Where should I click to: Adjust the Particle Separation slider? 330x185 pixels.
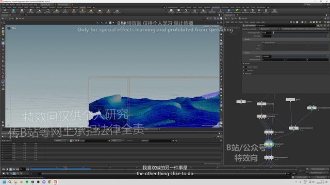[x=300, y=33]
